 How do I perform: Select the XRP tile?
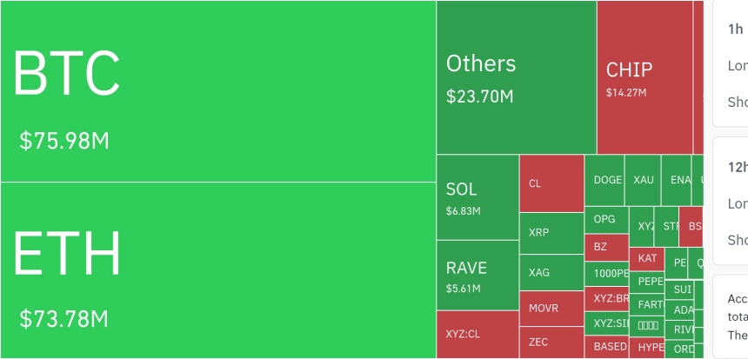coord(551,233)
